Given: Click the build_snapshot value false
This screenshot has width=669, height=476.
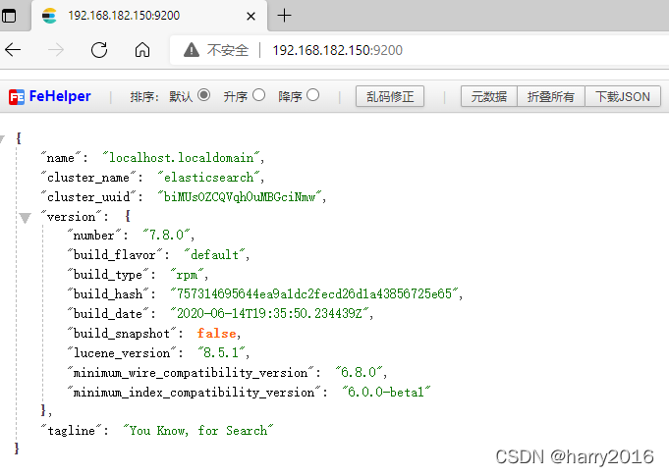Looking at the screenshot, I should click(216, 334).
